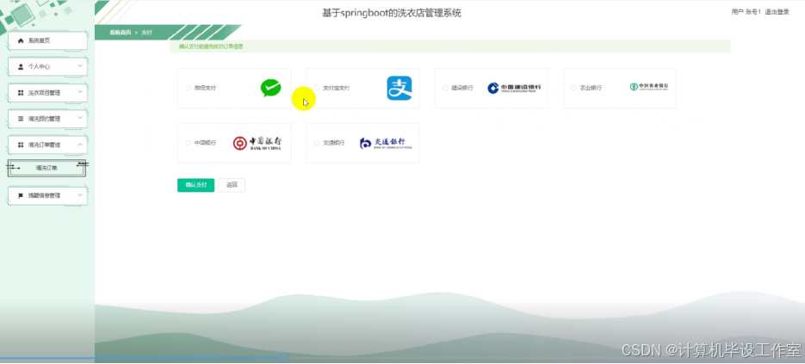805x364 pixels.
Task: Click the Agricultural Bank of China logo
Action: point(649,87)
